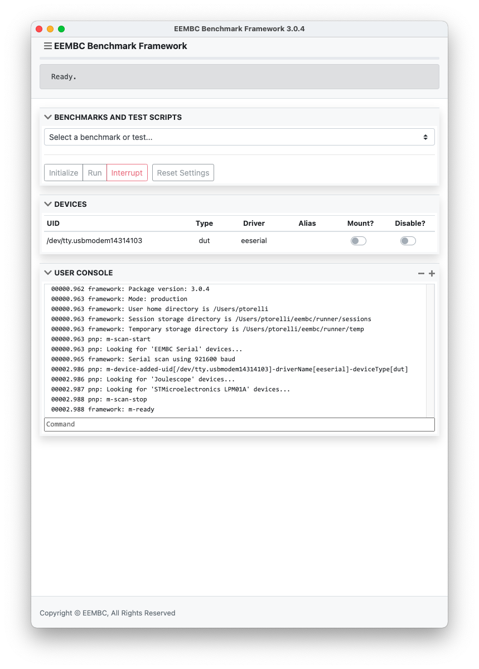Collapse the User Console section
479x669 pixels.
click(x=48, y=273)
